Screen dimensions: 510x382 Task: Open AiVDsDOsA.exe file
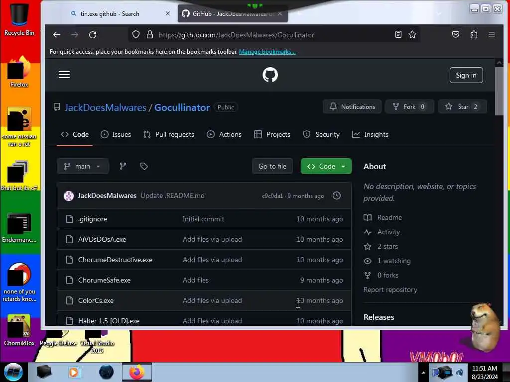coord(102,239)
